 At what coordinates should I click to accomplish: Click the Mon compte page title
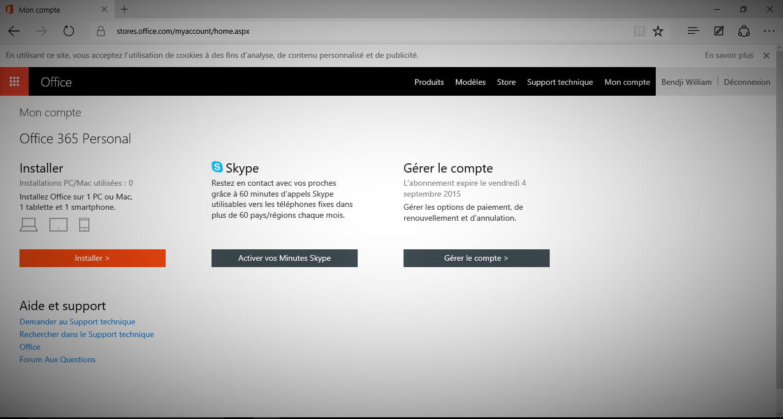tap(50, 112)
